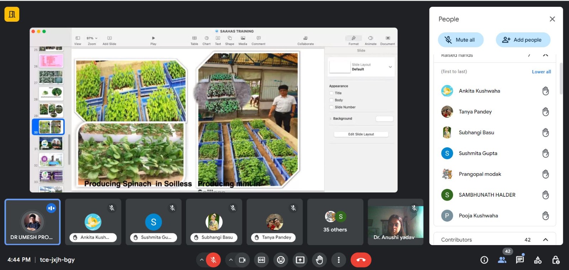
Task: Unmute the microphone in the bottom bar
Action: [213, 260]
